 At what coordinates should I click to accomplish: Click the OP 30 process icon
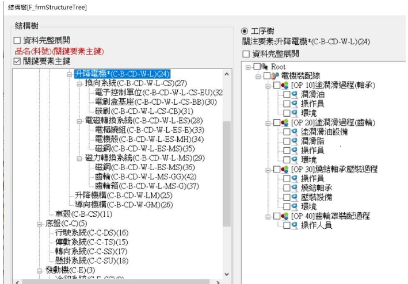pyautogui.click(x=285, y=170)
